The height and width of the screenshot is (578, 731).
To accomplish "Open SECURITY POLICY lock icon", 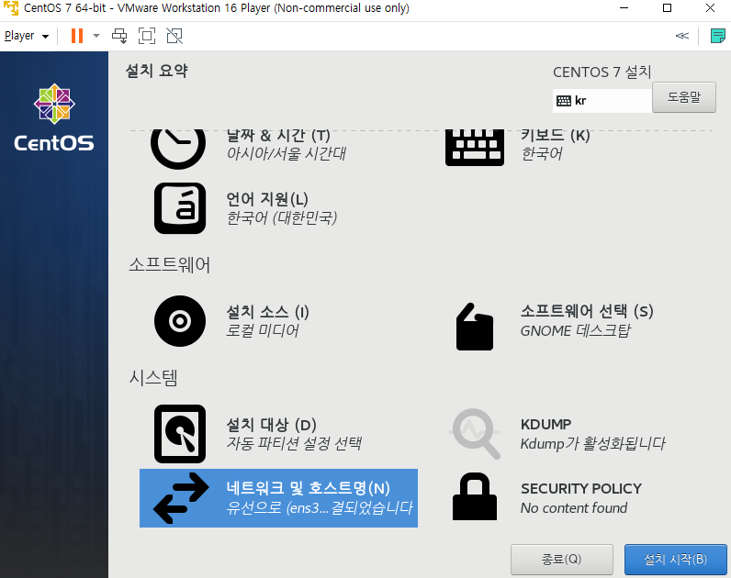I will pos(475,496).
